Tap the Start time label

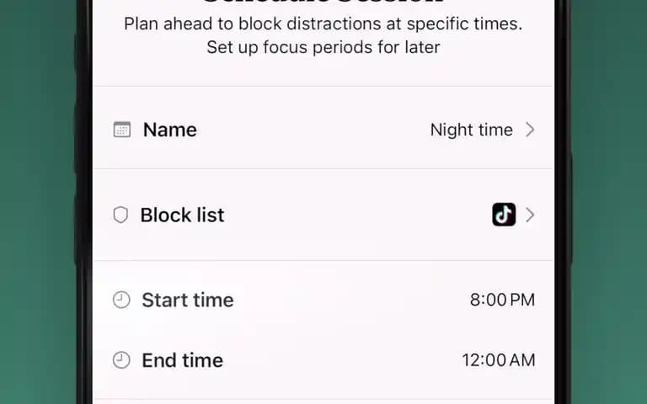coord(187,300)
